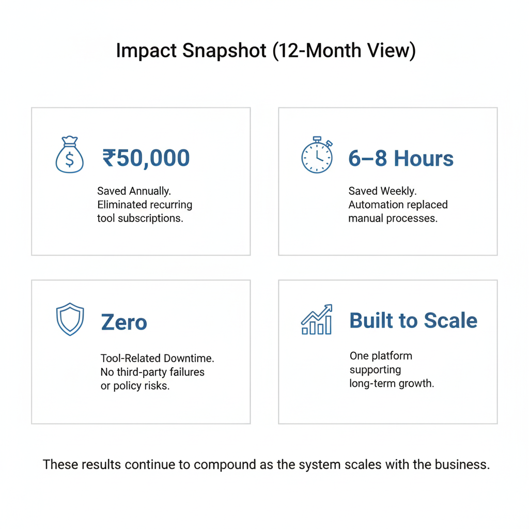This screenshot has height=529, width=529.
Task: Click the Saved Weekly text
Action: 382,191
